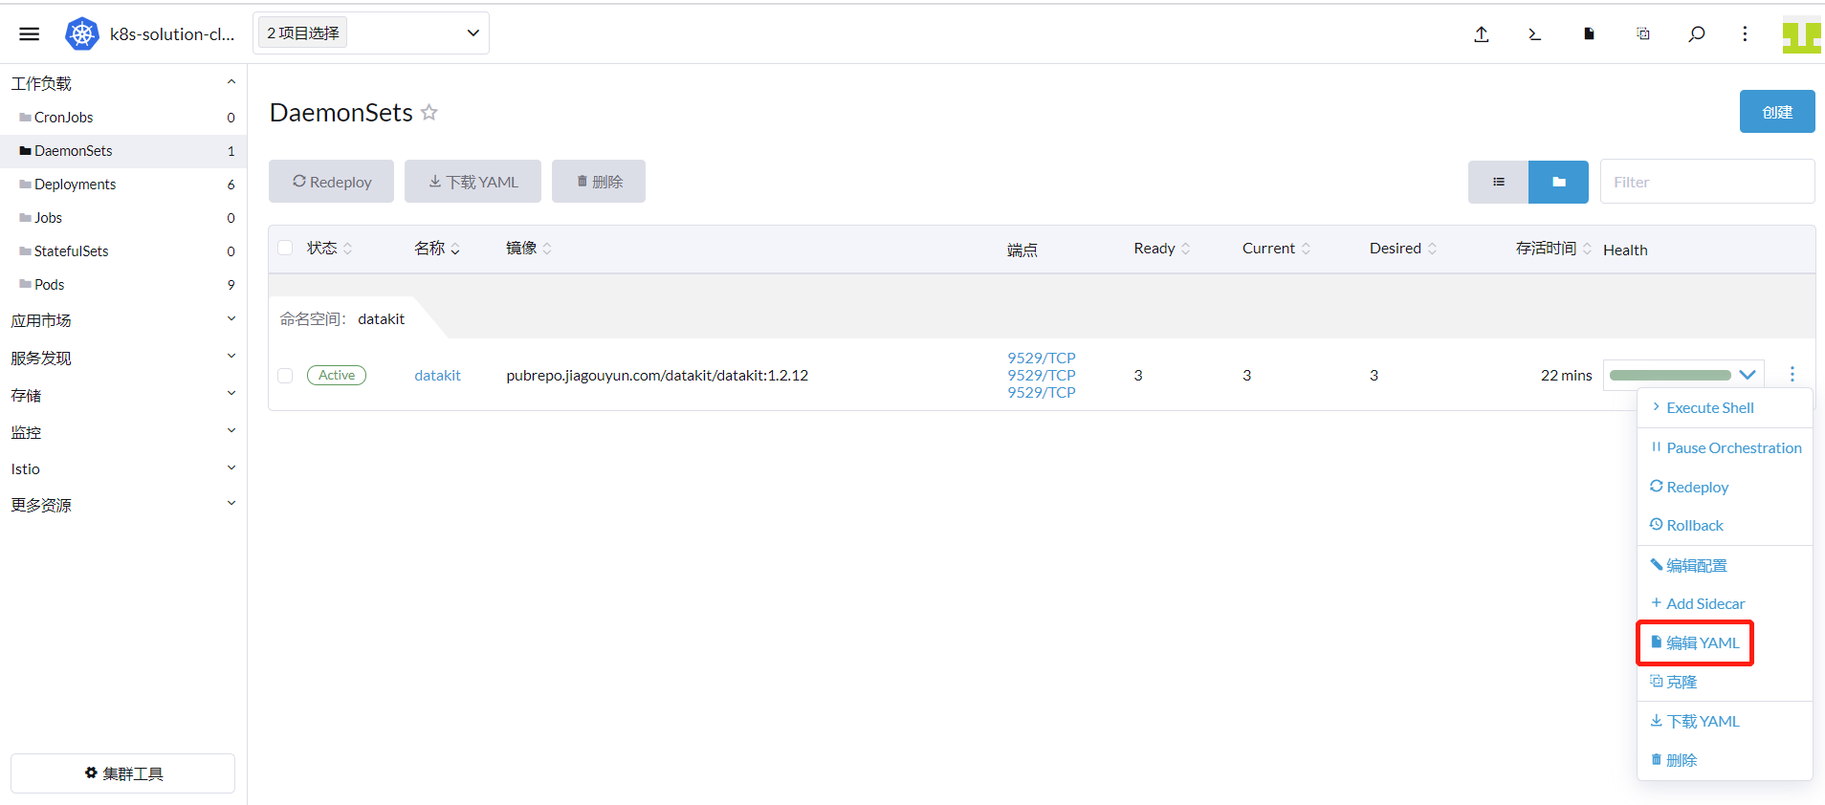
Task: Click the copy icon in the header
Action: tap(1643, 34)
